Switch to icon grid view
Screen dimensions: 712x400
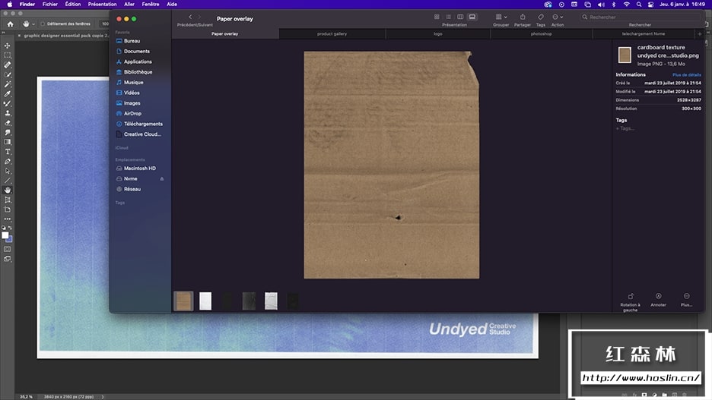pos(437,17)
